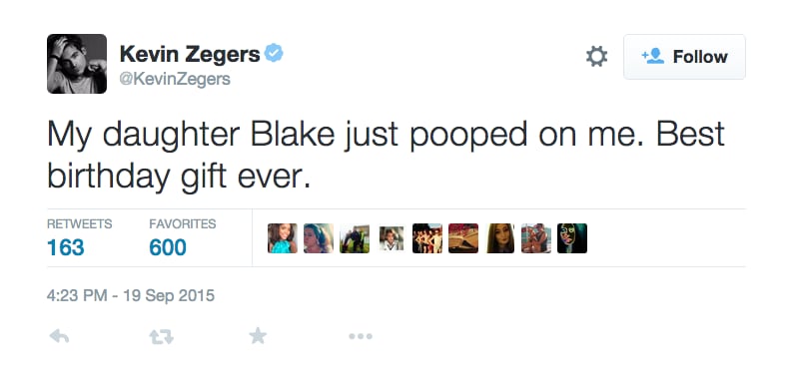The image size is (792, 385).
Task: Click the reply arrow icon
Action: click(x=59, y=336)
